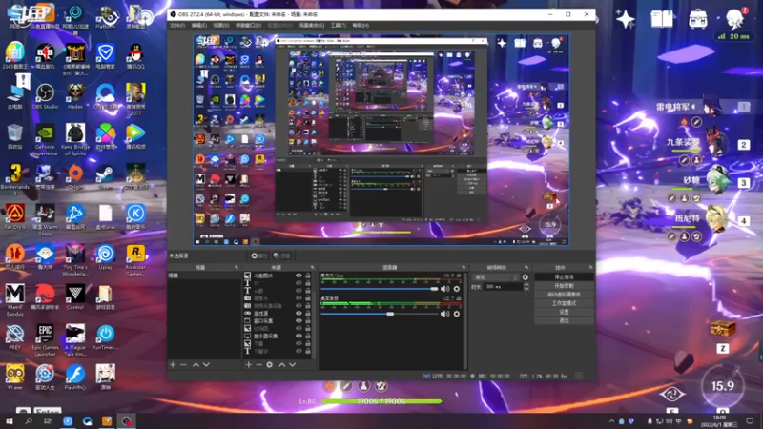Toggle visibility of 视频采集设备 source
The height and width of the screenshot is (429, 763).
(x=299, y=306)
